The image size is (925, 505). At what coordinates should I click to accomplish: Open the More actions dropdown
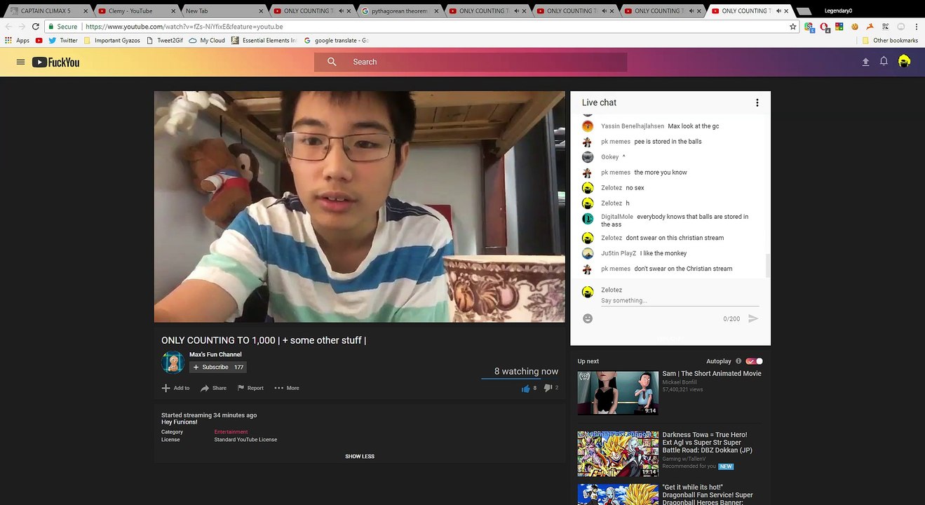click(x=287, y=388)
